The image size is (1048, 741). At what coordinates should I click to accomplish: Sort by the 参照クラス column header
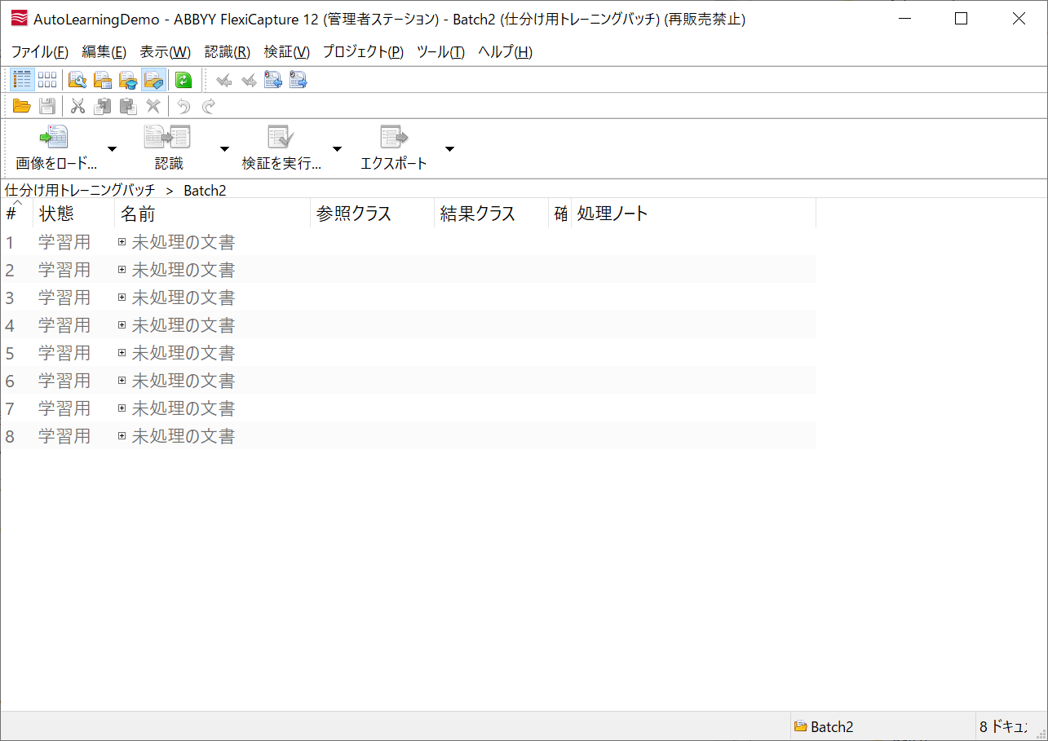click(x=373, y=214)
